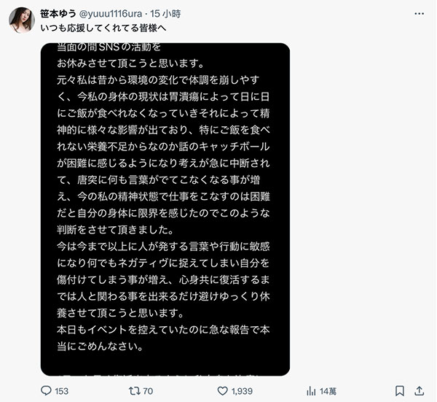This screenshot has height=402, width=437.
Task: Click the reply speech bubble icon
Action: click(x=46, y=390)
